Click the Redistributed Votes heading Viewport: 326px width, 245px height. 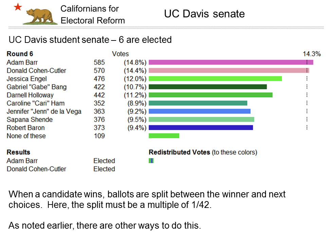coord(179,152)
